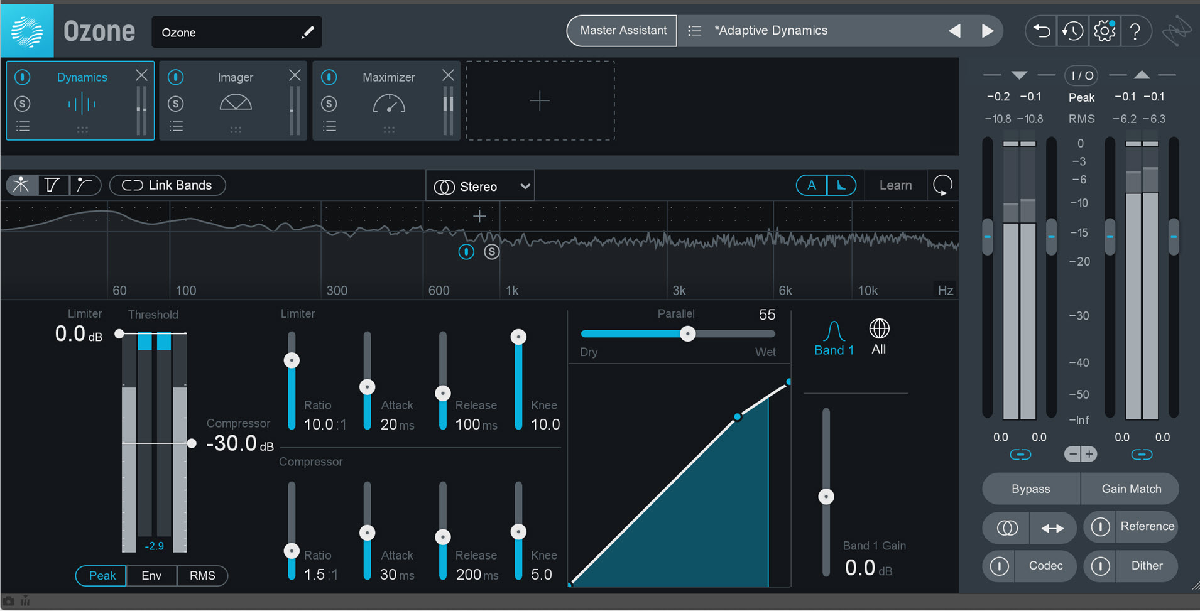Solo the Imager module

point(176,104)
